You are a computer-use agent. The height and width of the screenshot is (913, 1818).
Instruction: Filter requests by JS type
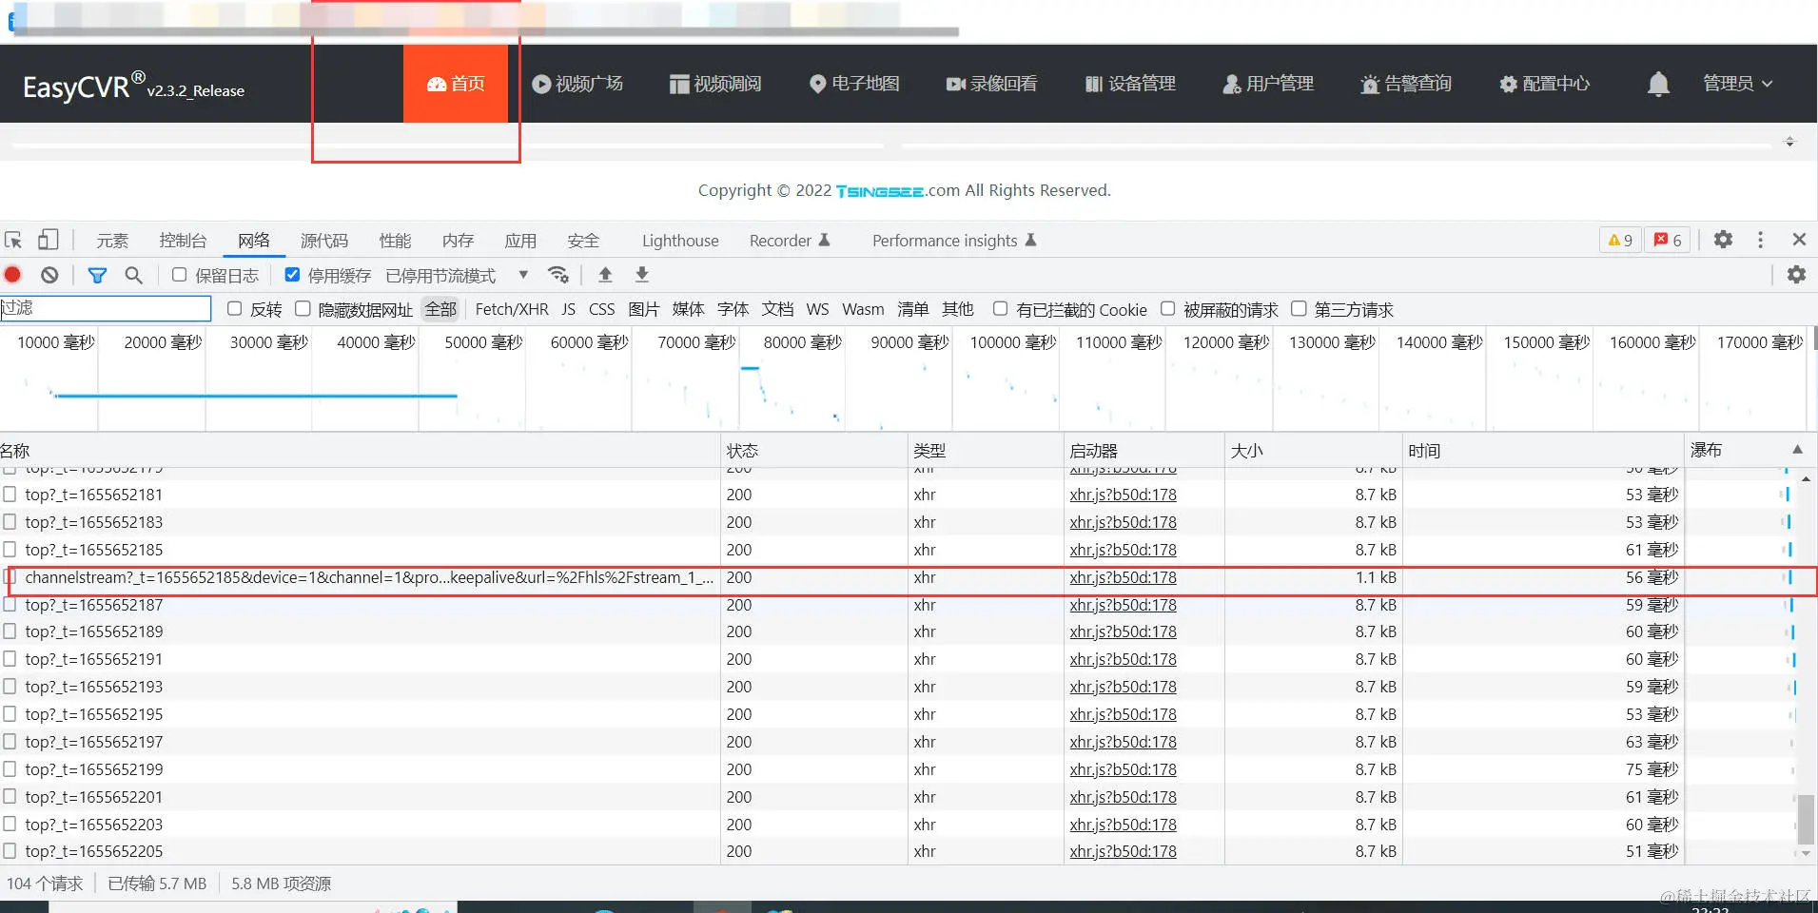(568, 309)
